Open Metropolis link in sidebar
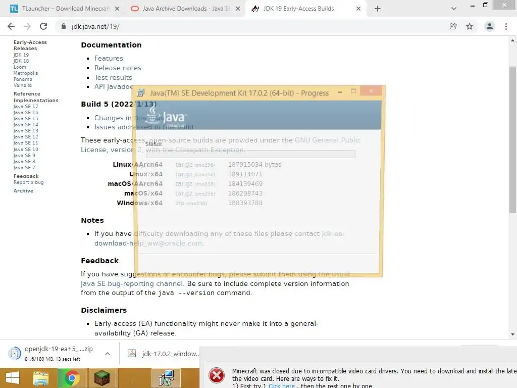Image resolution: width=517 pixels, height=388 pixels. click(26, 73)
